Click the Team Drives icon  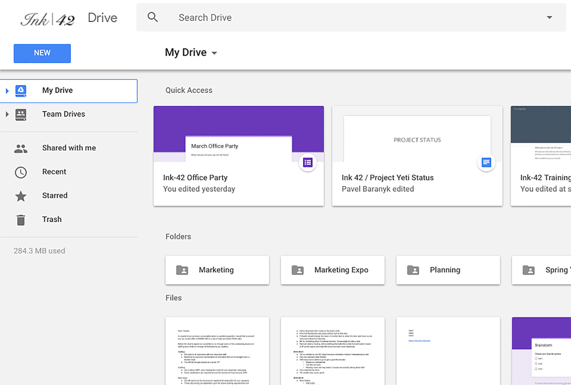[x=21, y=114]
